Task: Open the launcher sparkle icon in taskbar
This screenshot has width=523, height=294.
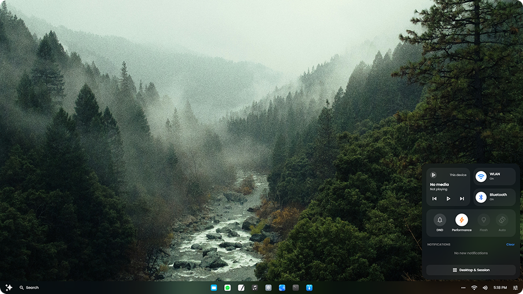Action: [x=9, y=287]
